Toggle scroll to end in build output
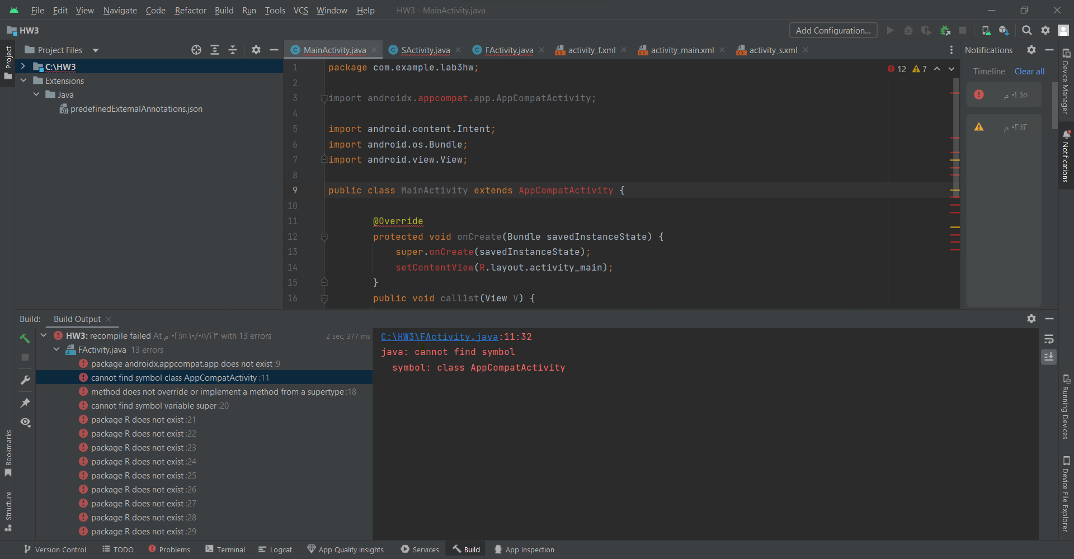The height and width of the screenshot is (559, 1074). [1049, 357]
